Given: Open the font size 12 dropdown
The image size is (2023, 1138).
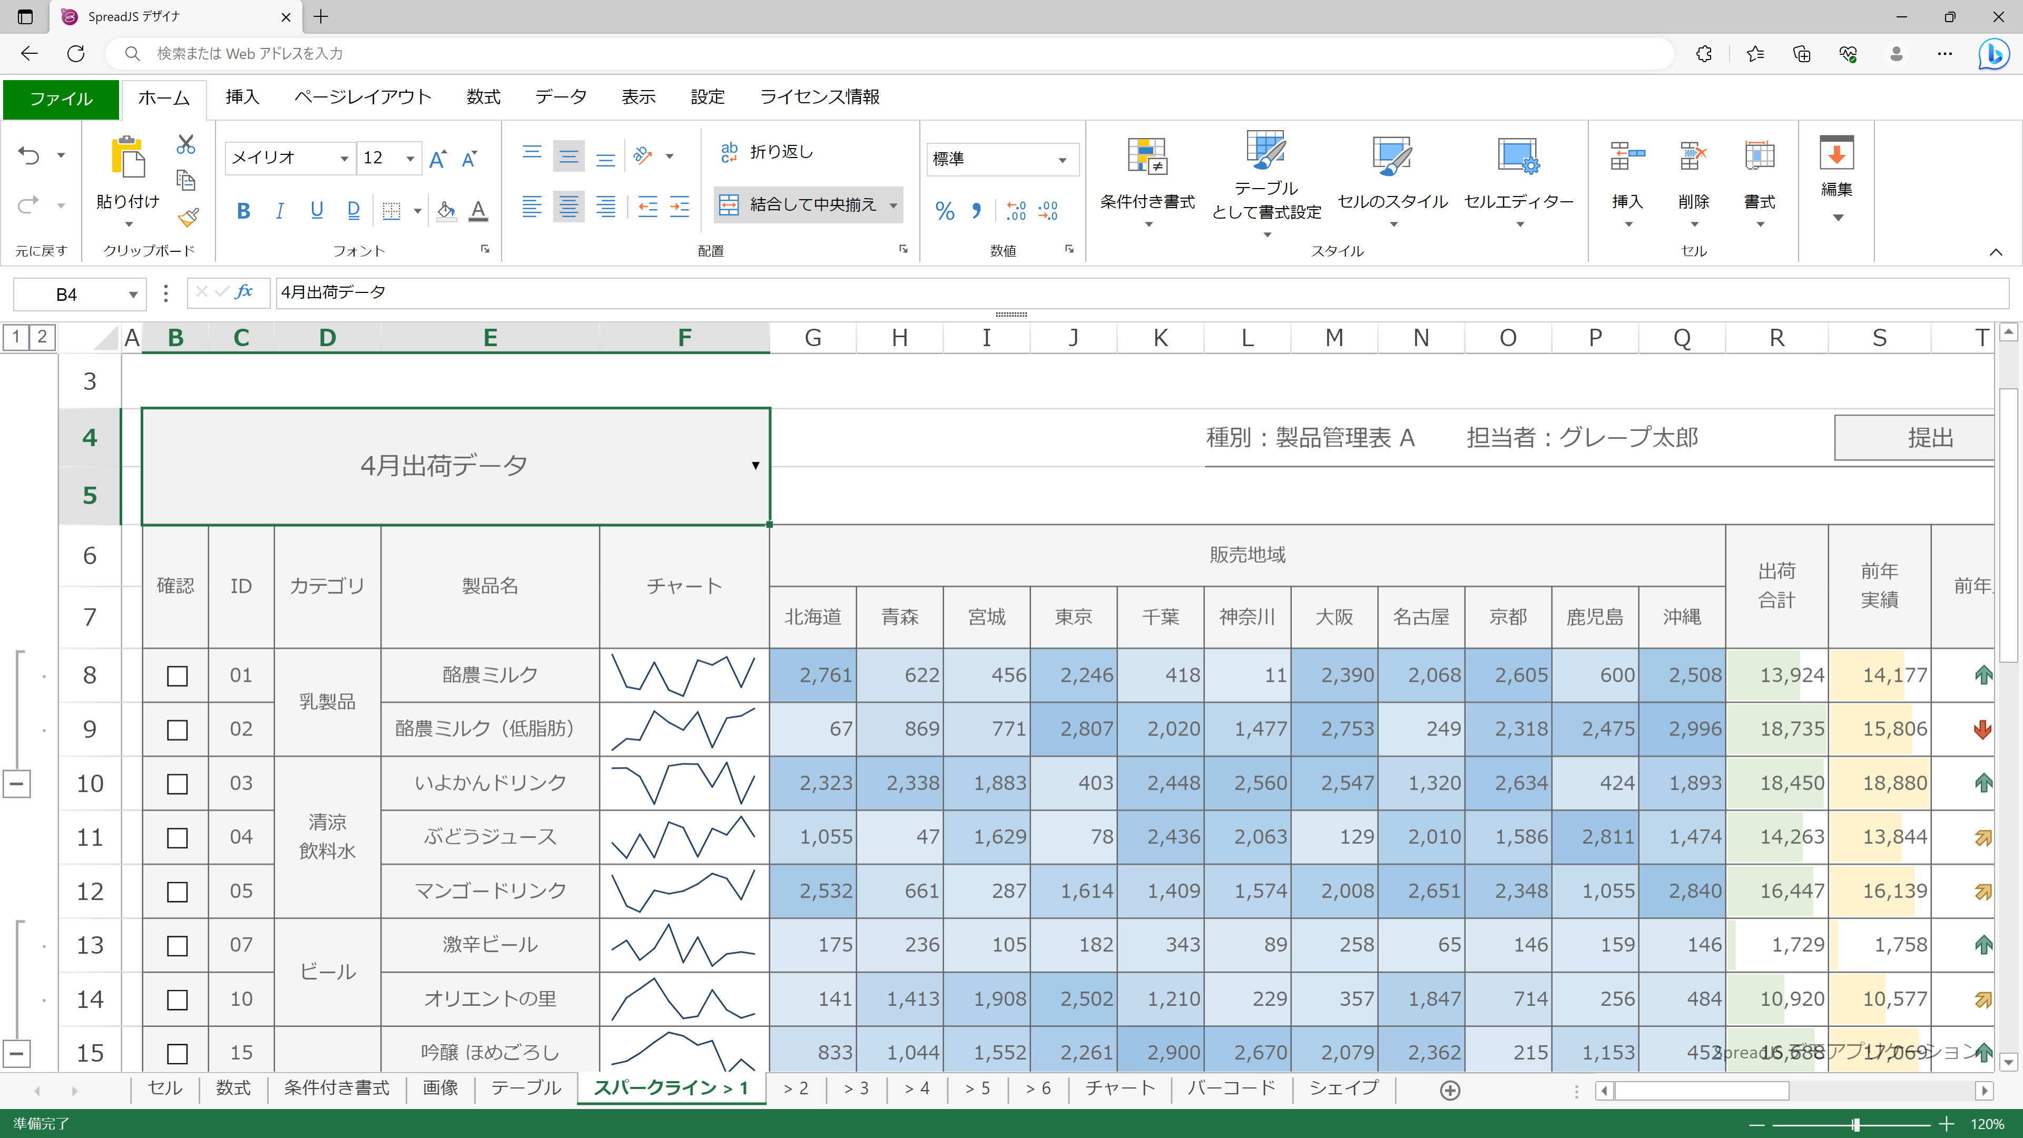Looking at the screenshot, I should pyautogui.click(x=409, y=160).
